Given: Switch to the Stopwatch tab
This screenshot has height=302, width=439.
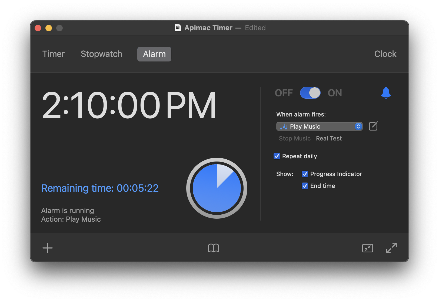Looking at the screenshot, I should point(101,54).
